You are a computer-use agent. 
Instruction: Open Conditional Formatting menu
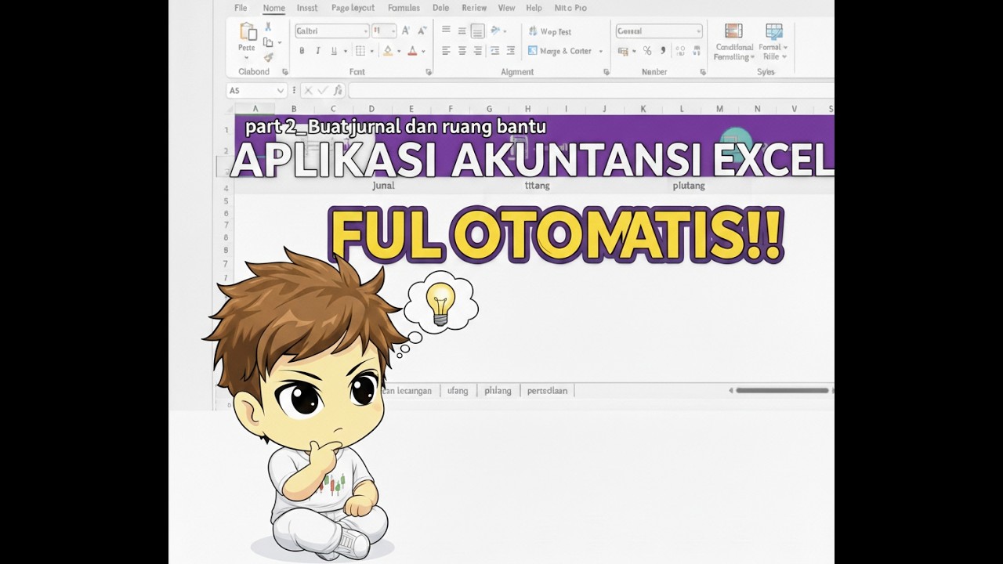pyautogui.click(x=734, y=42)
